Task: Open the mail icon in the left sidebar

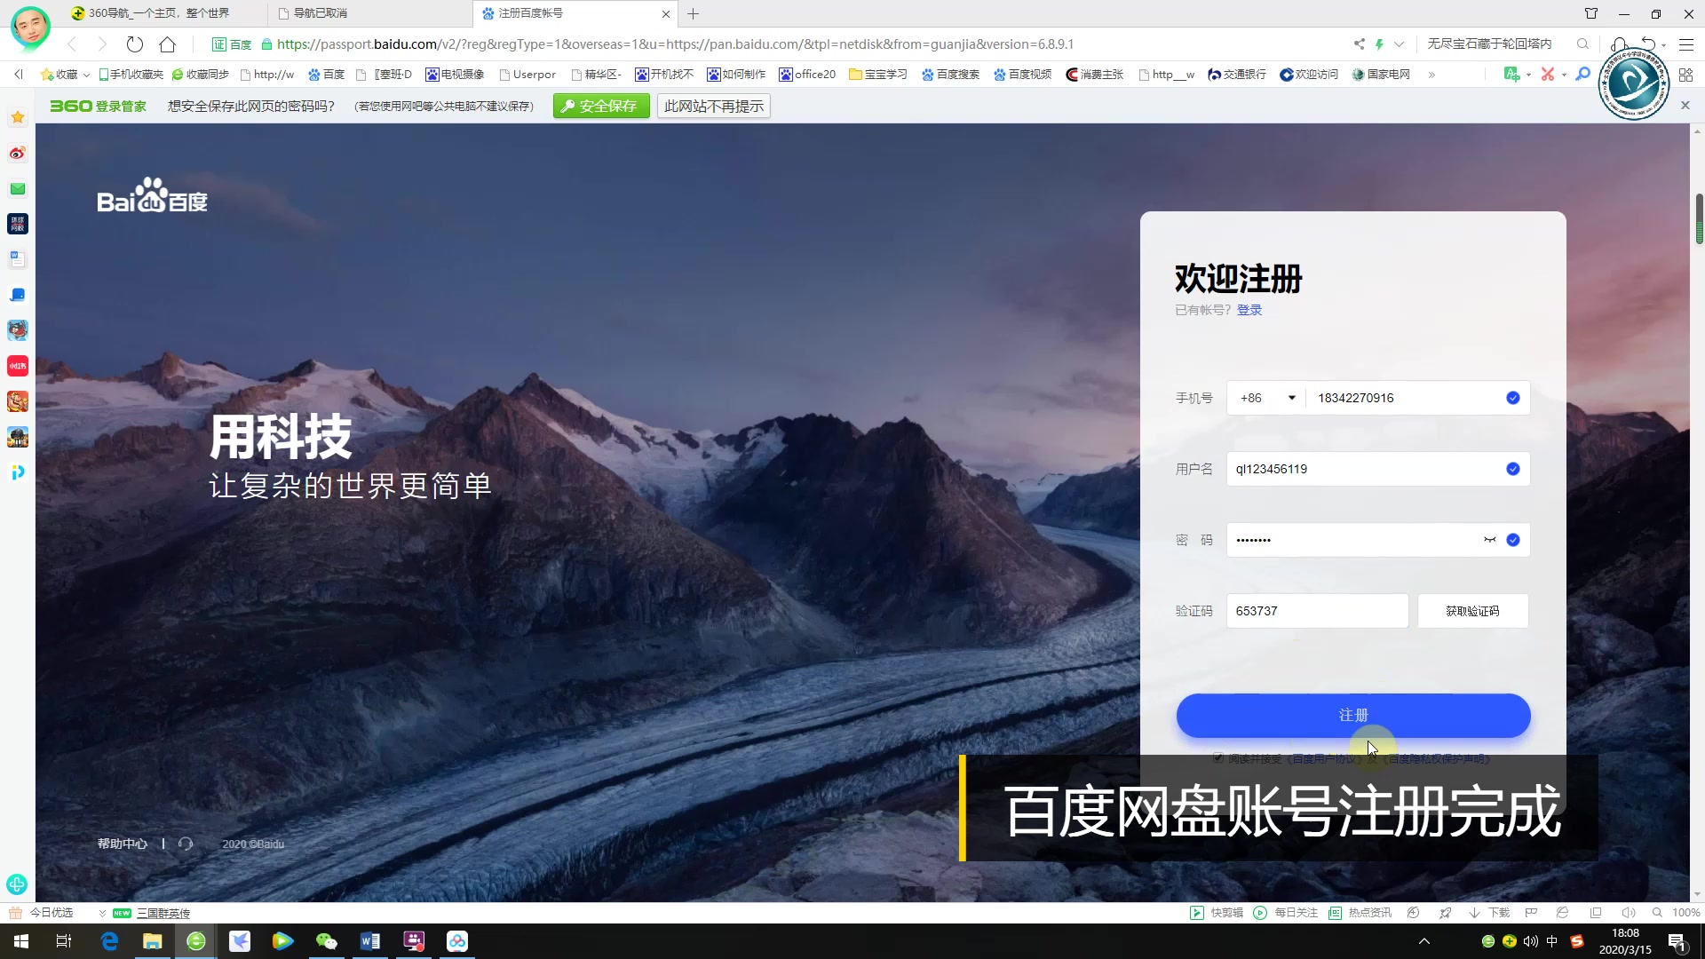Action: tap(17, 188)
